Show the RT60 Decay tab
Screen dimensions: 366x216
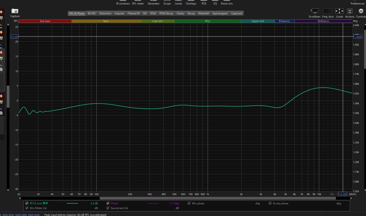166,13
